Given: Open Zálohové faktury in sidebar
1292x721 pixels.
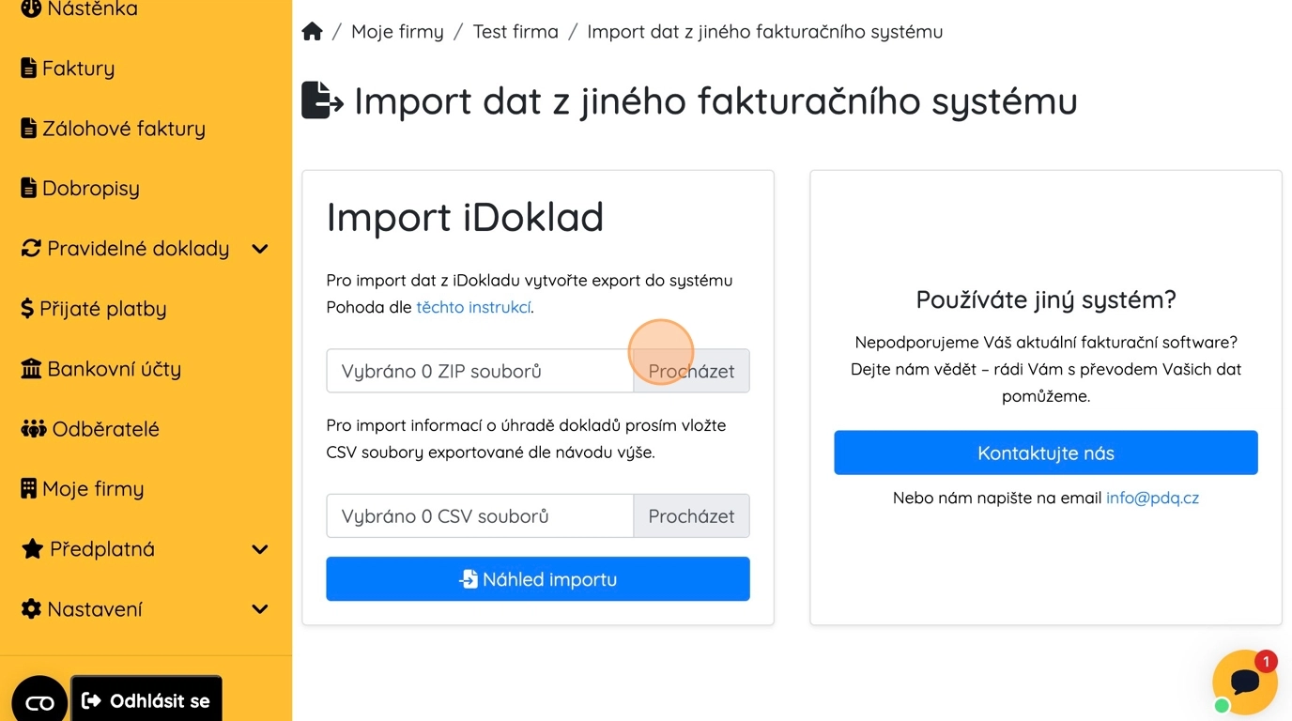Looking at the screenshot, I should [x=113, y=129].
